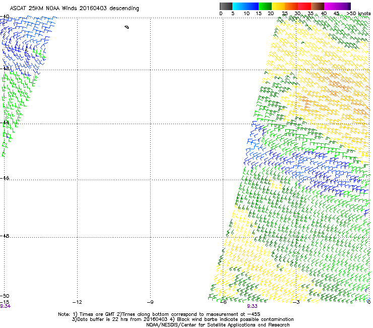Click the latitude label '-50'
Image resolution: width=373 pixels, height=328 pixels.
click(x=5, y=296)
